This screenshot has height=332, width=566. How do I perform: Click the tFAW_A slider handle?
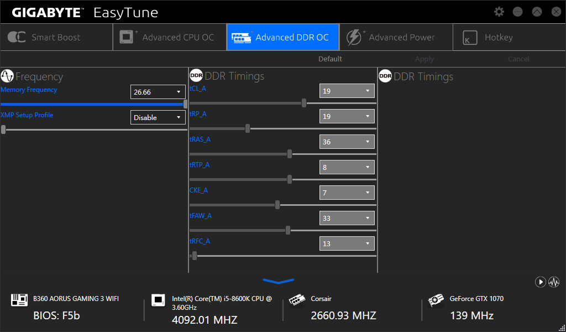pyautogui.click(x=287, y=230)
